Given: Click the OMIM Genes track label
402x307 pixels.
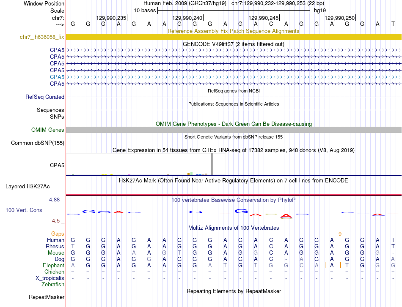Looking at the screenshot, I should point(47,130).
